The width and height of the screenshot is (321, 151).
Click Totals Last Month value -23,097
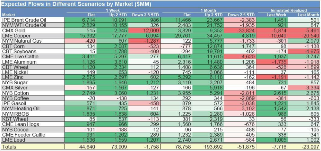[310, 147]
